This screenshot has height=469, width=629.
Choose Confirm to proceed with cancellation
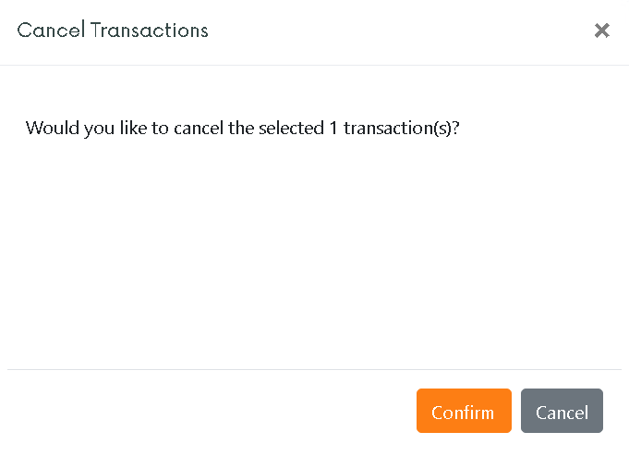pos(463,411)
